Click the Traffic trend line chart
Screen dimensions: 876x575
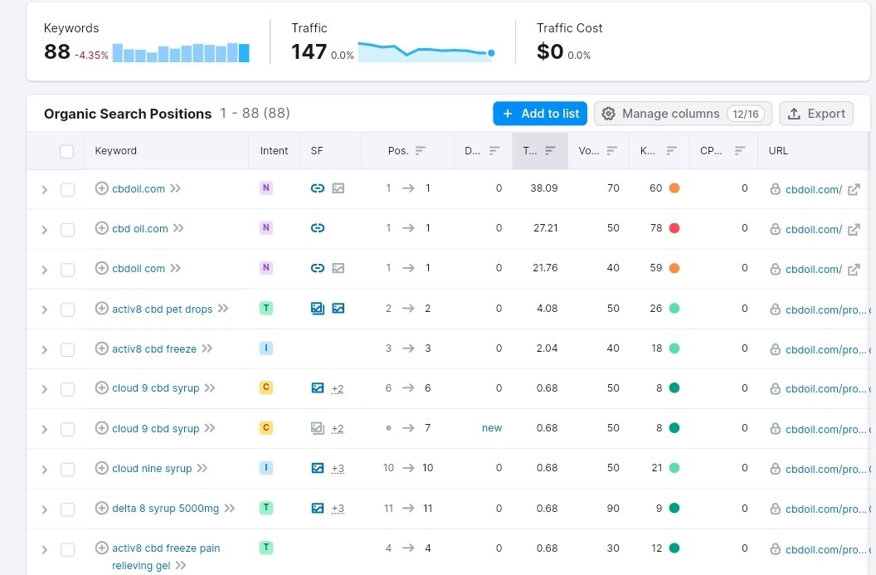[x=426, y=51]
